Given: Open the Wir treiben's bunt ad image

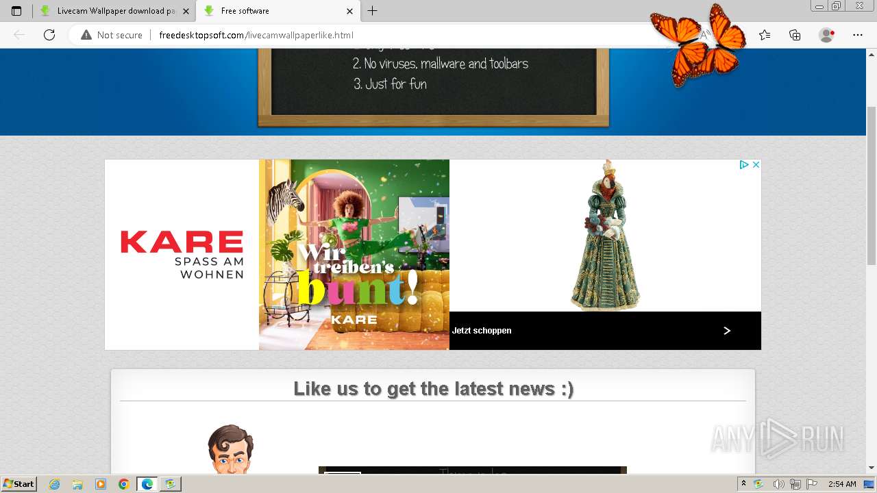Looking at the screenshot, I should pos(354,255).
